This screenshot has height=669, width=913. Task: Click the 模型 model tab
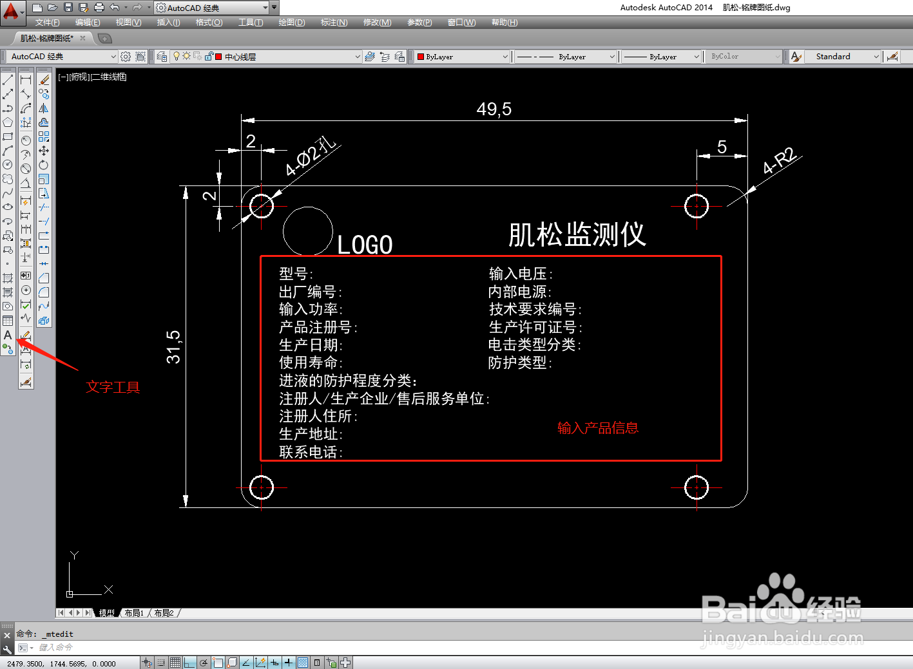coord(106,613)
